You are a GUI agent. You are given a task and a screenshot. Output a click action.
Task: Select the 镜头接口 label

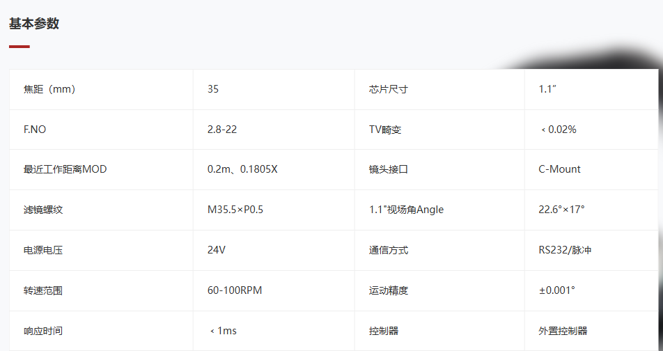[388, 169]
